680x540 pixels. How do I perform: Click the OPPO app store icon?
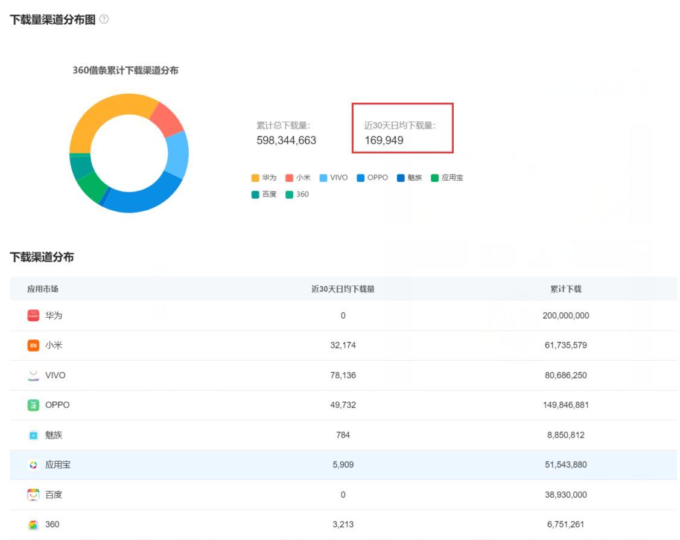pos(33,405)
